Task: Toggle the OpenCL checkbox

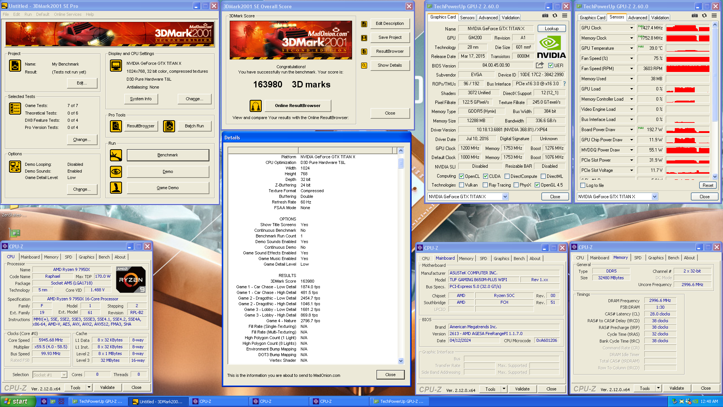Action: pyautogui.click(x=461, y=176)
